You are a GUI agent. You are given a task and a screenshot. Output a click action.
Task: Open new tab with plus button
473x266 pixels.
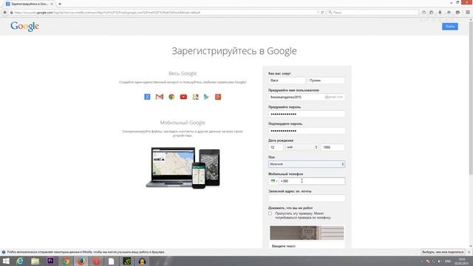click(60, 4)
